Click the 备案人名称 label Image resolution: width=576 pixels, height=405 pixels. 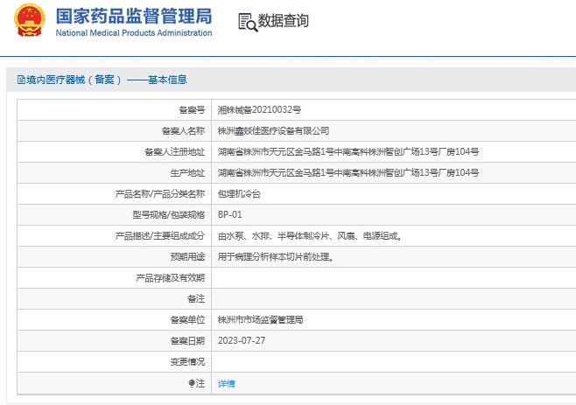[183, 130]
